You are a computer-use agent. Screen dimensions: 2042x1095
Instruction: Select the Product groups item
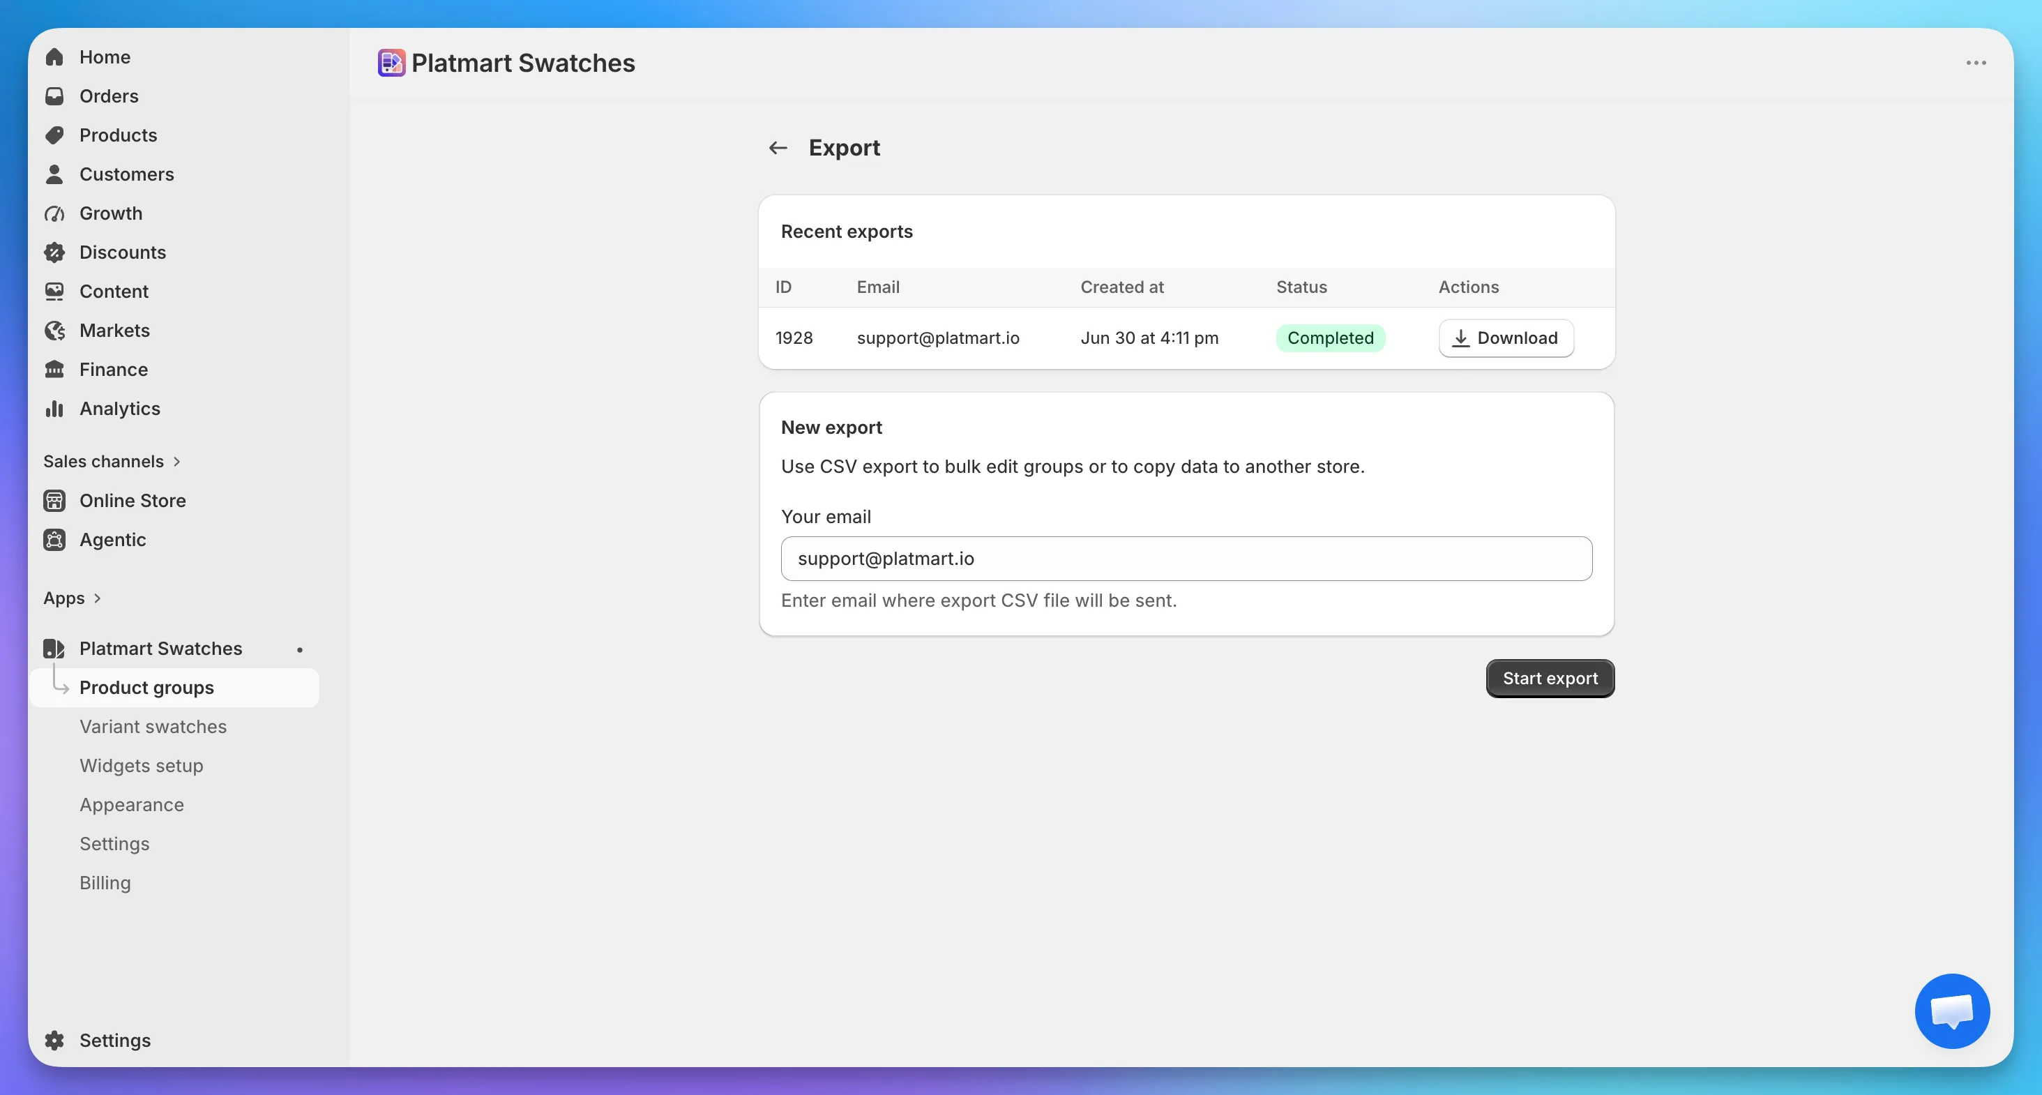(174, 688)
